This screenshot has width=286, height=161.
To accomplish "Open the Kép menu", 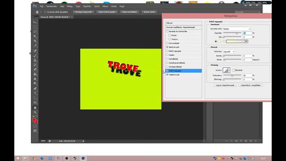I will click(x=62, y=6).
